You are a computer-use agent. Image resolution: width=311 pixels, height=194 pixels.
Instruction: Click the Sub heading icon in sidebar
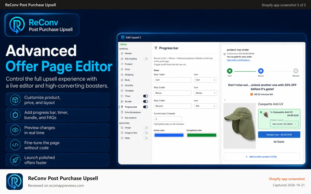coord(122,59)
